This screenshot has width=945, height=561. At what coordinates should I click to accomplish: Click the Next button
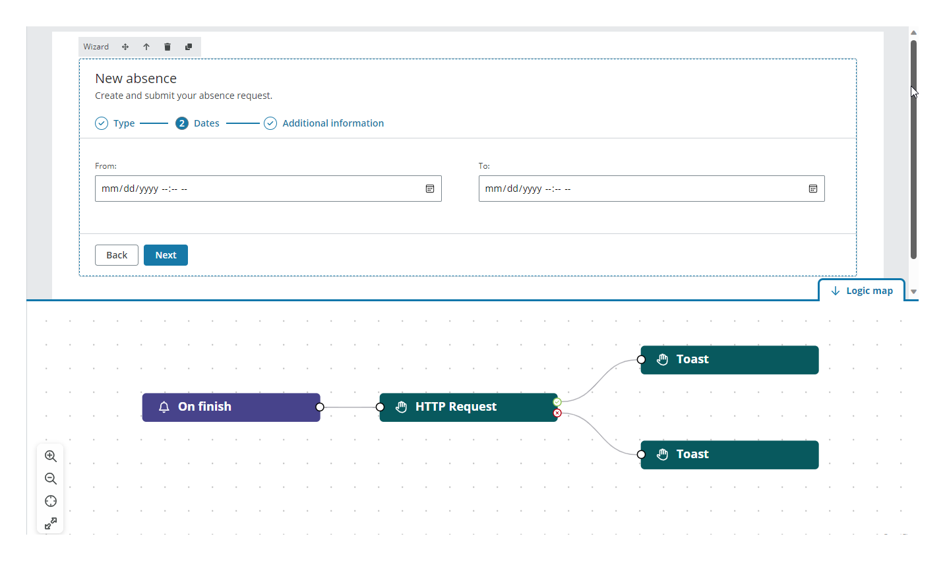point(166,255)
